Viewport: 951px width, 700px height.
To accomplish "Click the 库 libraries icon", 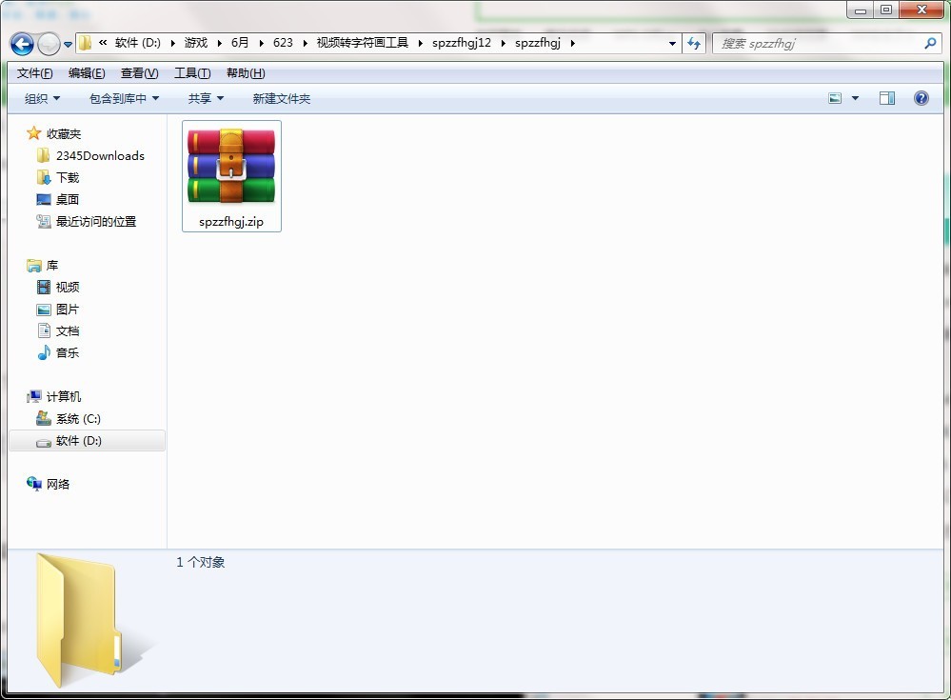I will tap(34, 265).
